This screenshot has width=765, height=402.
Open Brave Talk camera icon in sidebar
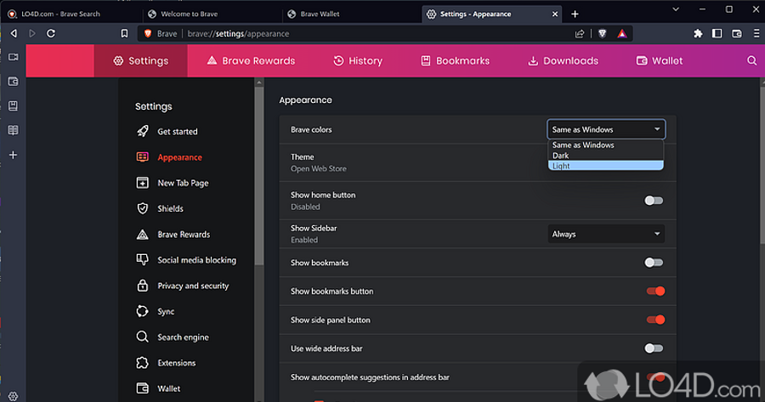(13, 57)
